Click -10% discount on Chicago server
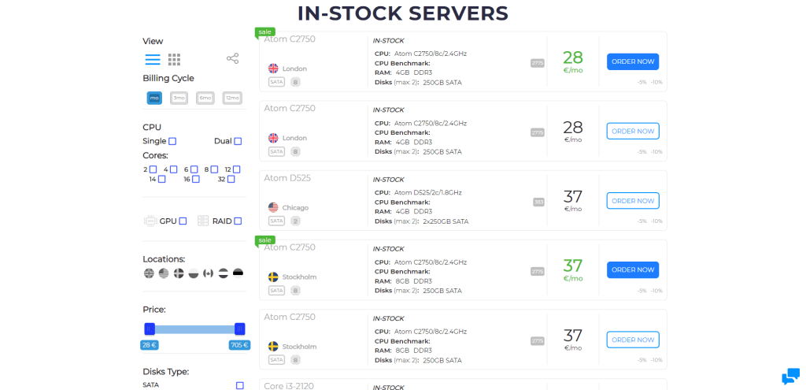The image size is (806, 390). pyautogui.click(x=656, y=221)
